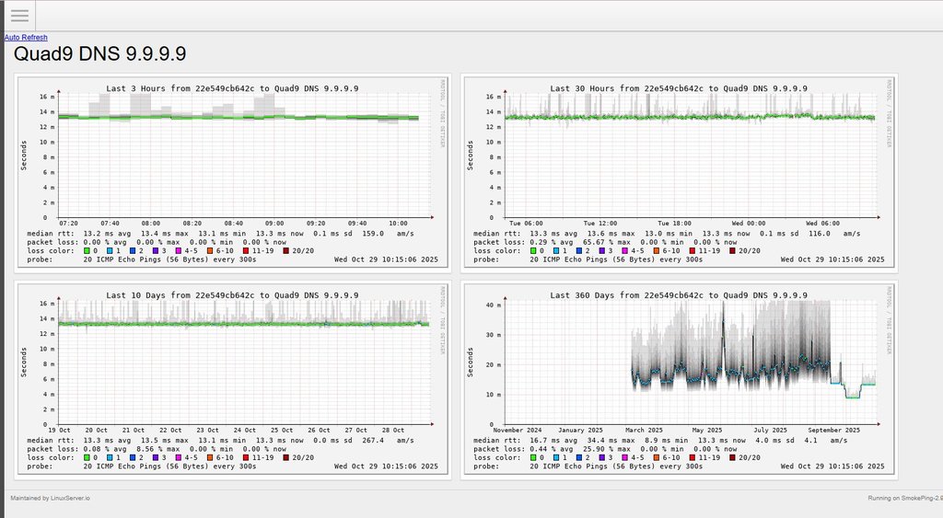The width and height of the screenshot is (943, 518).
Task: Click the Auto Refresh link
Action: pyautogui.click(x=26, y=38)
